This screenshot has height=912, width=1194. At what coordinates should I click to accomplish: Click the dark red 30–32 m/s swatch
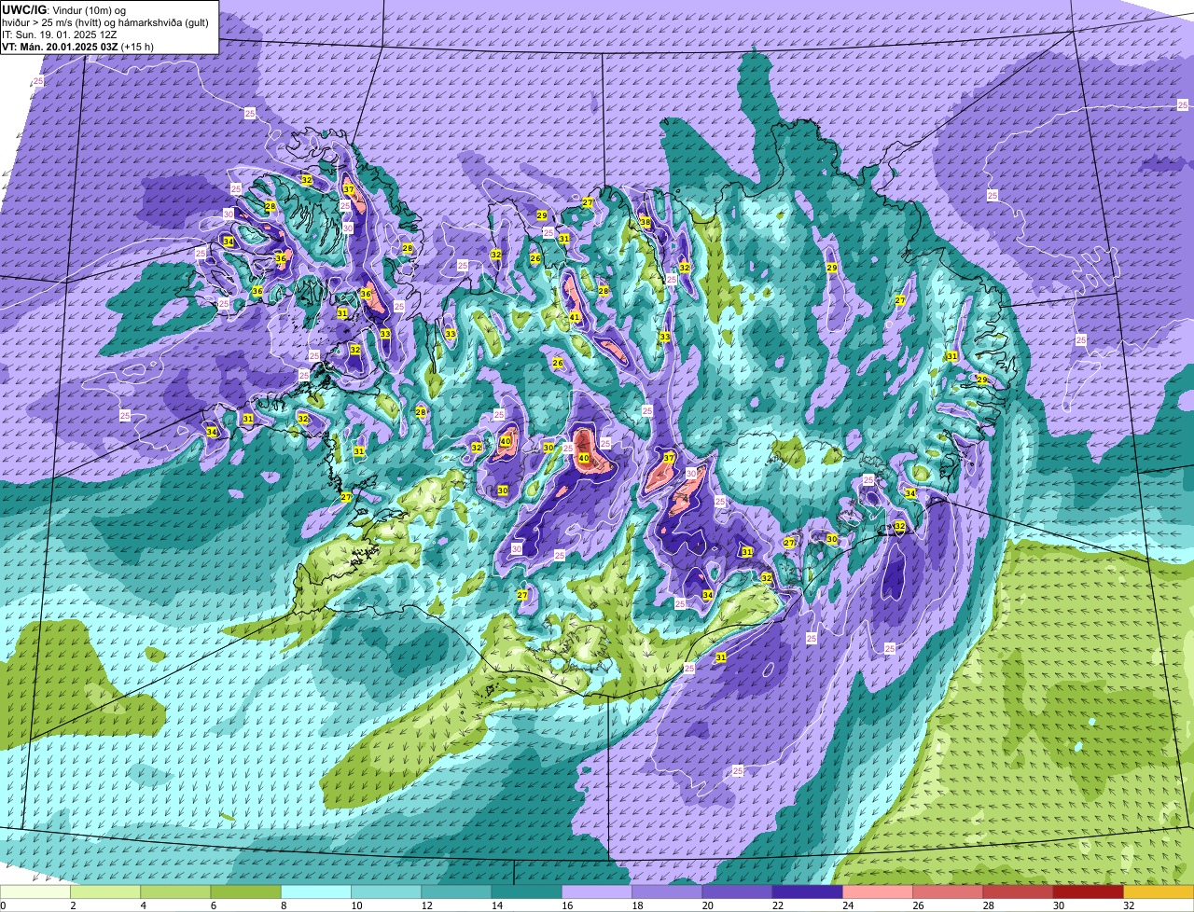(x=1089, y=891)
